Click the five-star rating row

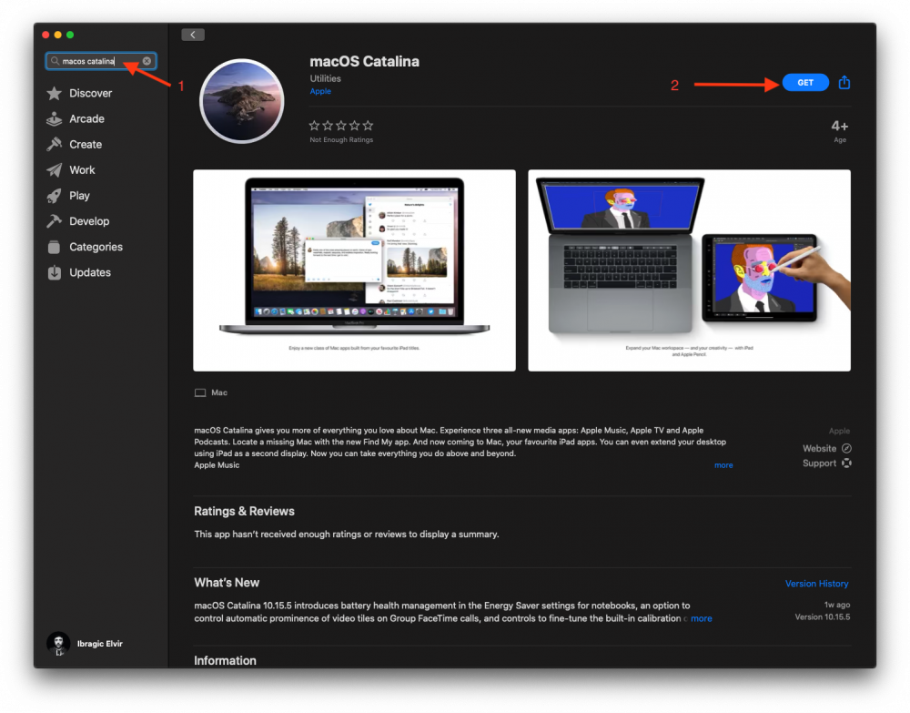[x=341, y=126]
